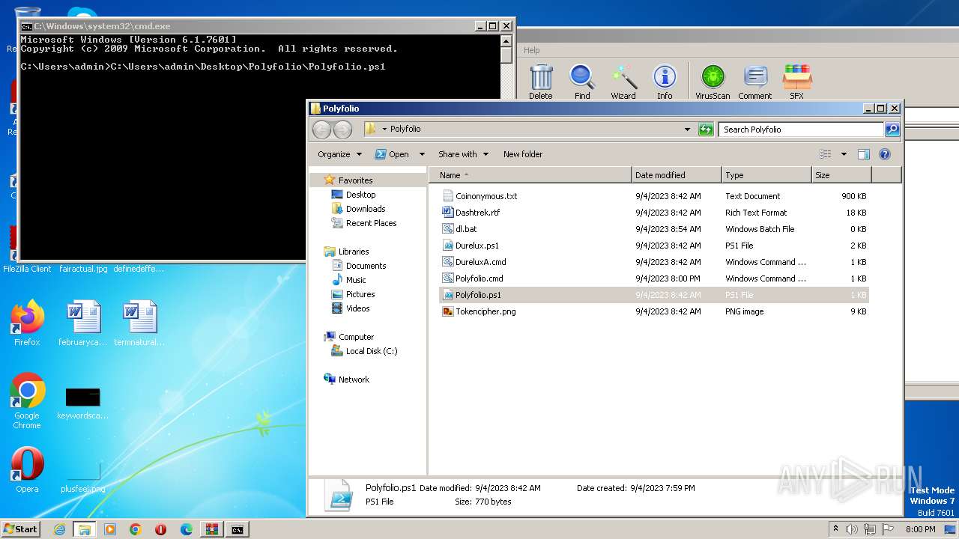Click the Google Chrome desktop shortcut
959x539 pixels.
point(27,401)
